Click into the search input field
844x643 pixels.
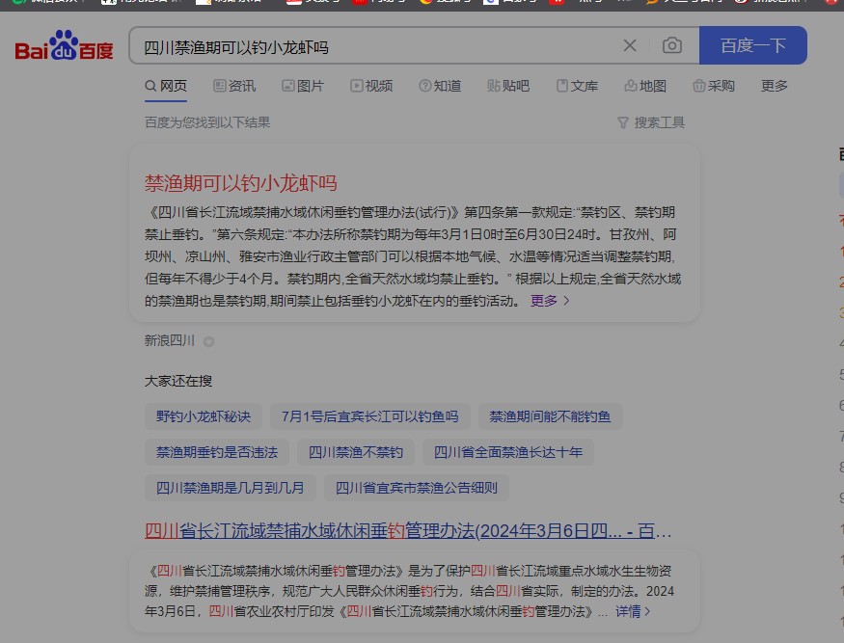(x=376, y=45)
